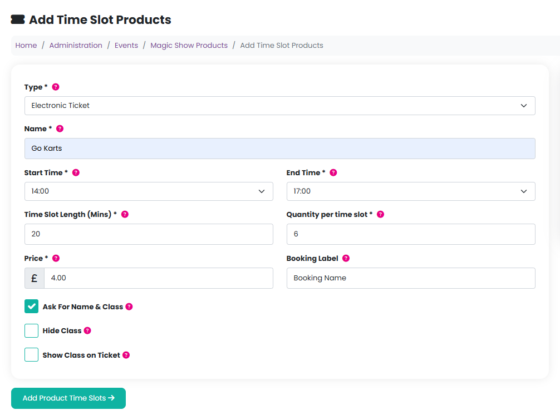Click Start Time help question icon

[x=76, y=172]
